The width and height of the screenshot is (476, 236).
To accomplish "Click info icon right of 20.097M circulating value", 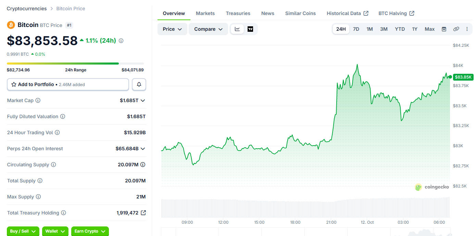I will coord(143,165).
